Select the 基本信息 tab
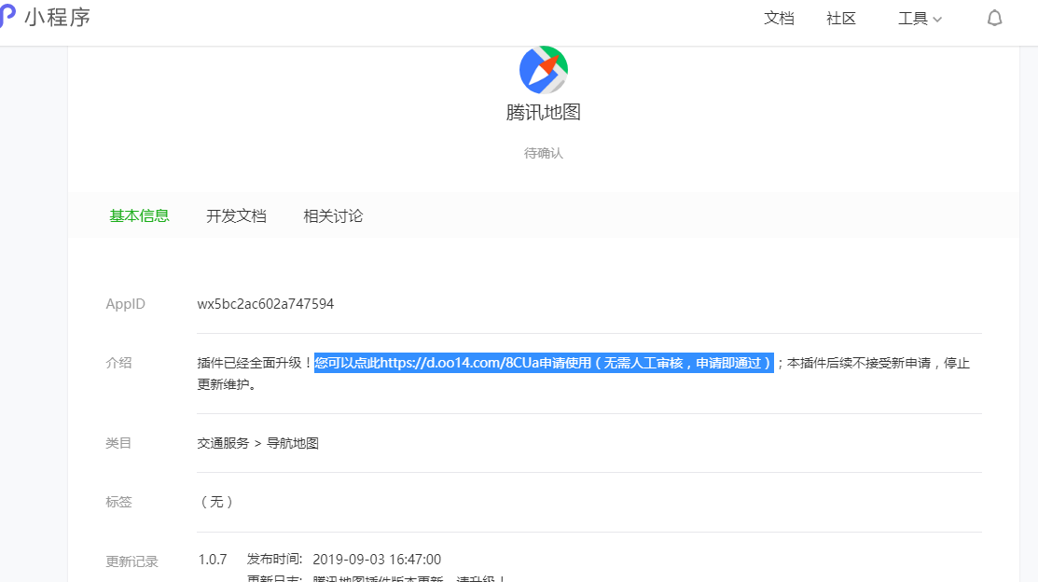1038x582 pixels. tap(139, 215)
